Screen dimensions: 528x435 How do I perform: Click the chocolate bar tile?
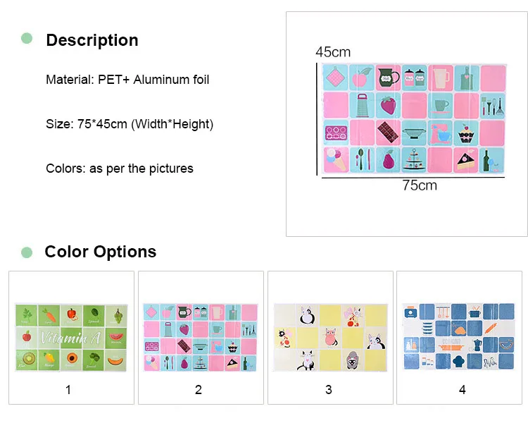388,133
